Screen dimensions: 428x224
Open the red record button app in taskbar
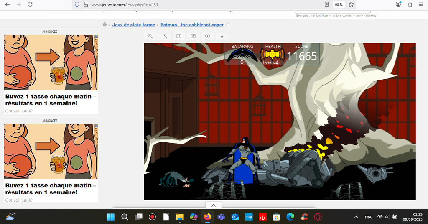pos(152,217)
